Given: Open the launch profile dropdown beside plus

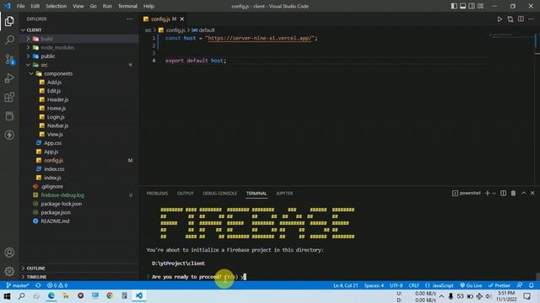Looking at the screenshot, I should pyautogui.click(x=494, y=194).
